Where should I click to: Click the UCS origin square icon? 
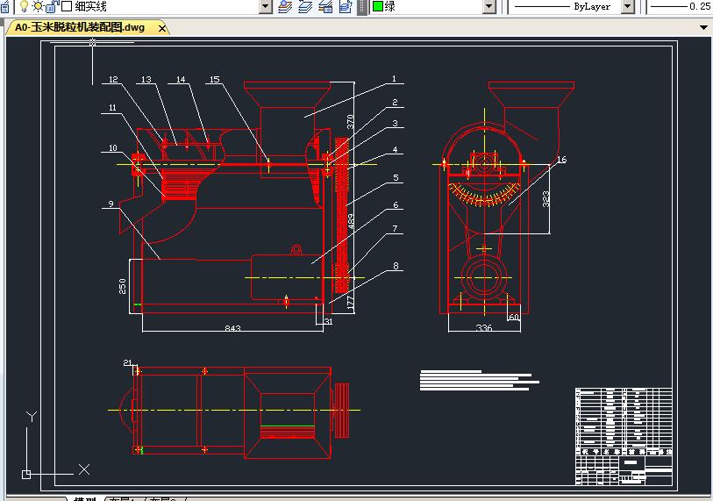pos(26,474)
